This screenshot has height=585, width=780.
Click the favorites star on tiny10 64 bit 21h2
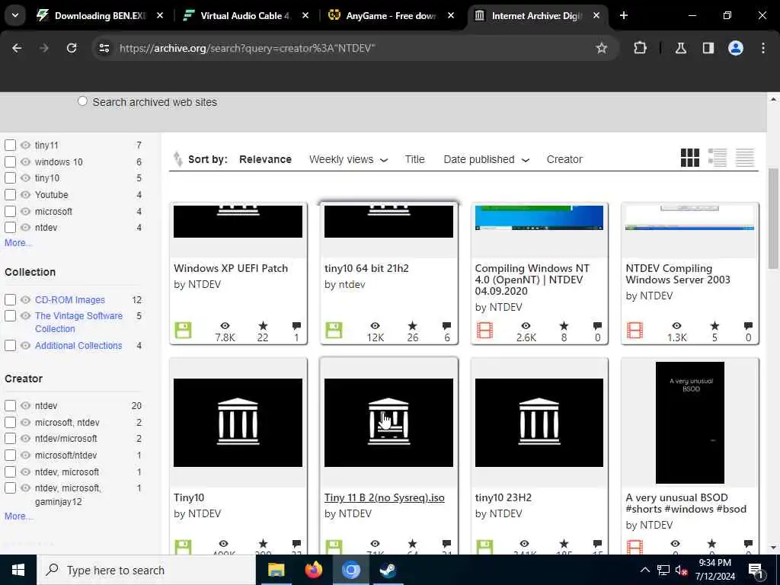[x=412, y=326]
